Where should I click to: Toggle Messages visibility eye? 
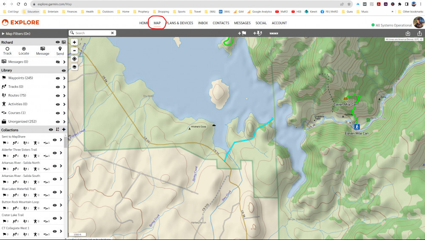(x=57, y=62)
